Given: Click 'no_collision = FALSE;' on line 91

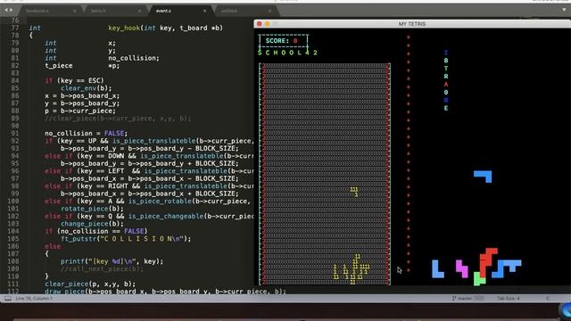Looking at the screenshot, I should (x=87, y=134).
